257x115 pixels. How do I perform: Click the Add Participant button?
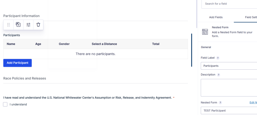coord(17,63)
